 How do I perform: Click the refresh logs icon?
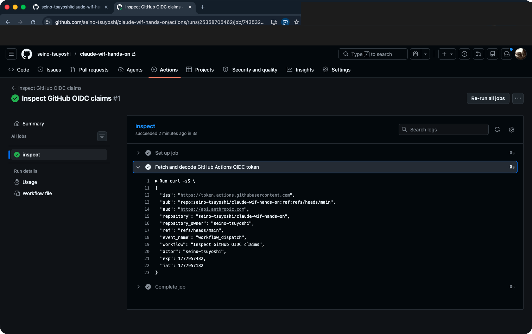tap(497, 129)
